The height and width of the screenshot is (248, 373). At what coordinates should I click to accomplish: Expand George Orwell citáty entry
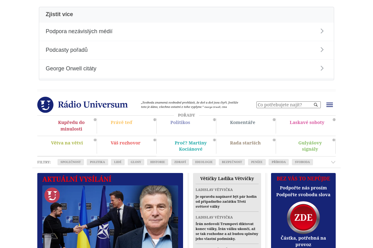[322, 68]
